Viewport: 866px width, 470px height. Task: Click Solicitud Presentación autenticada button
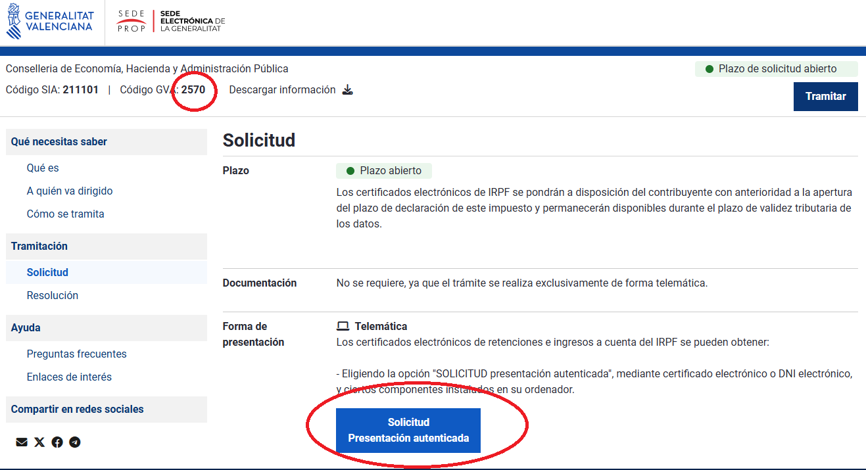point(408,430)
